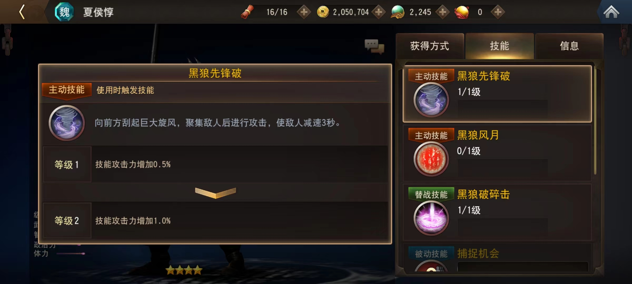Click the 体力 stat bar

(71, 253)
